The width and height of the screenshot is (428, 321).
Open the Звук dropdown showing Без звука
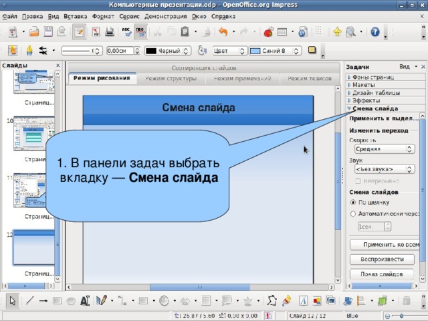pyautogui.click(x=385, y=169)
